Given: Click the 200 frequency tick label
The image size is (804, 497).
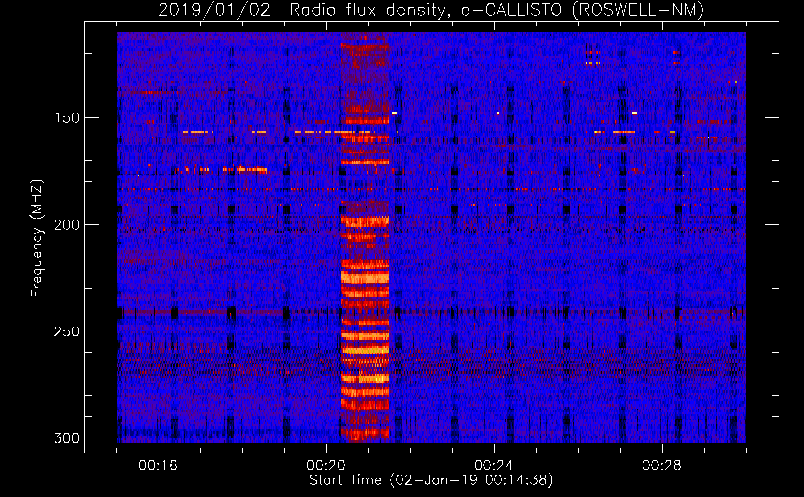Looking at the screenshot, I should pos(67,225).
